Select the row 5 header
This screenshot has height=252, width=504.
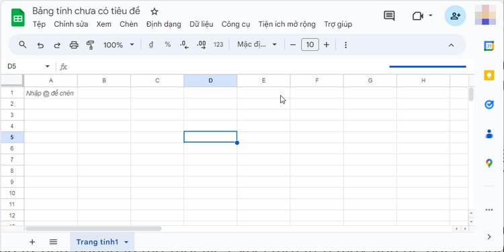click(12, 137)
